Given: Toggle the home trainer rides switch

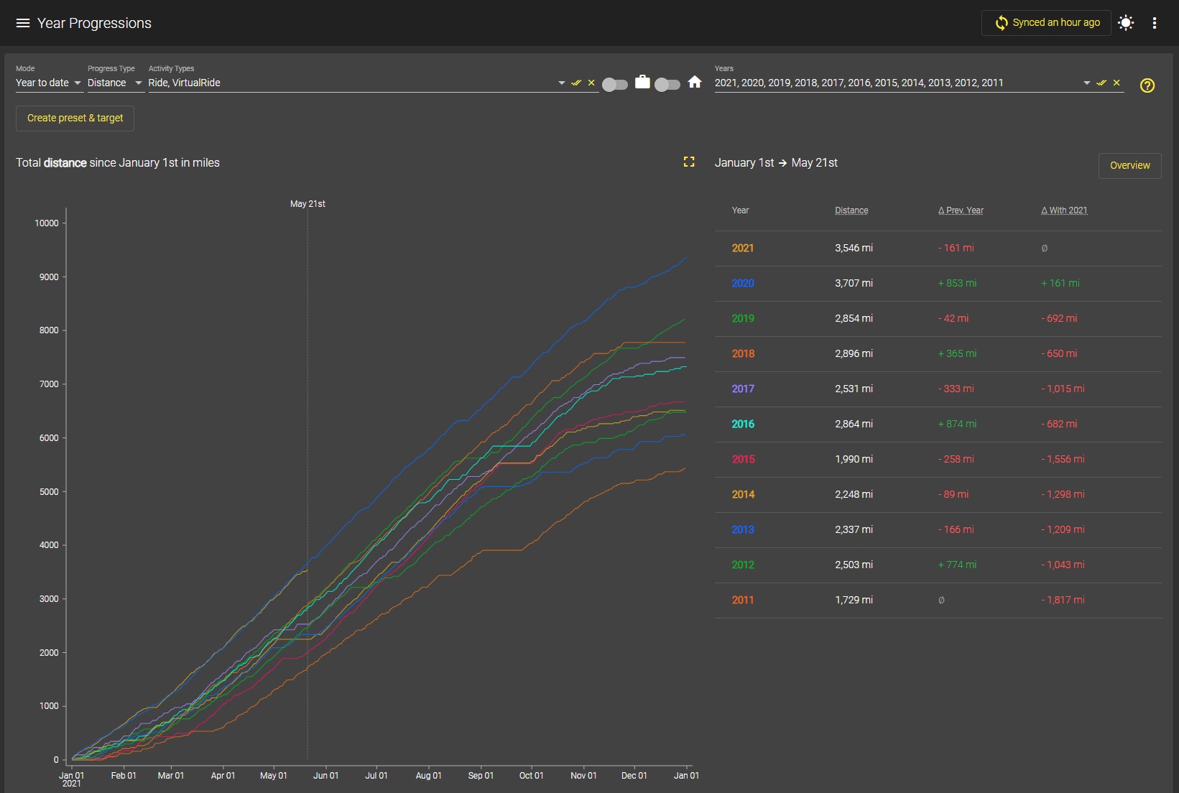Looking at the screenshot, I should (x=667, y=85).
